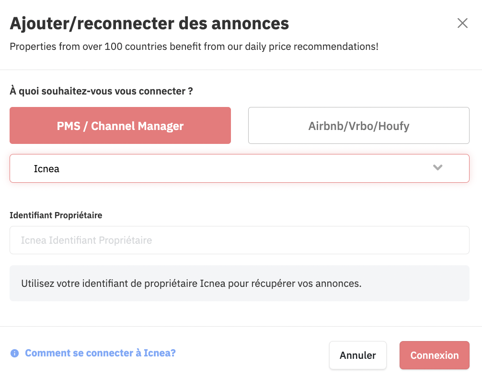The height and width of the screenshot is (378, 482).
Task: Focus the Icnea Identifiant Propriétaire field
Action: pos(240,240)
